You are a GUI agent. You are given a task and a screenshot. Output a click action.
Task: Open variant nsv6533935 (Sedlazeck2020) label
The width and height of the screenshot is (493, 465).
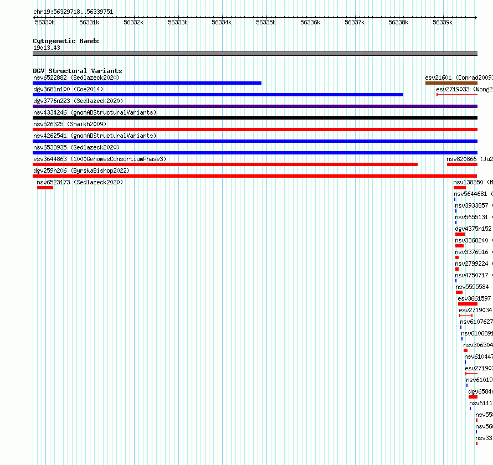click(x=76, y=147)
